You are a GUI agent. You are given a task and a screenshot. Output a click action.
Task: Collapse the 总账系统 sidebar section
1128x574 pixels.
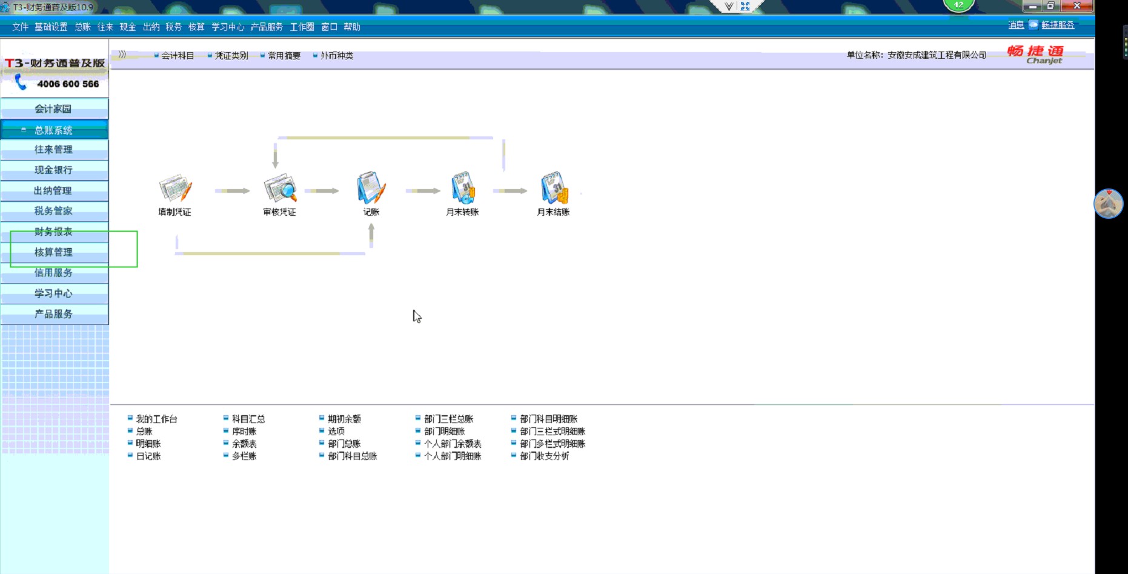point(24,130)
